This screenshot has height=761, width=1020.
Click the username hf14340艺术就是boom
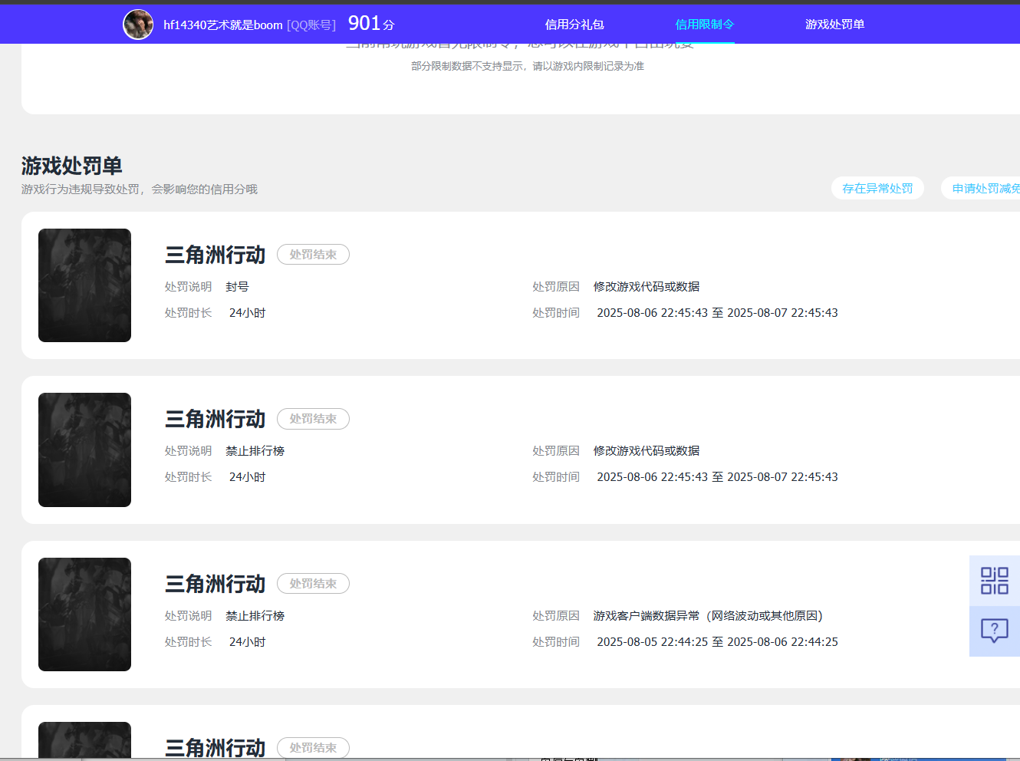[222, 24]
